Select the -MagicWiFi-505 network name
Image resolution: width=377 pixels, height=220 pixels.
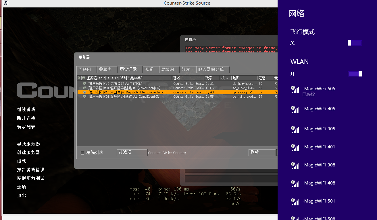319,89
